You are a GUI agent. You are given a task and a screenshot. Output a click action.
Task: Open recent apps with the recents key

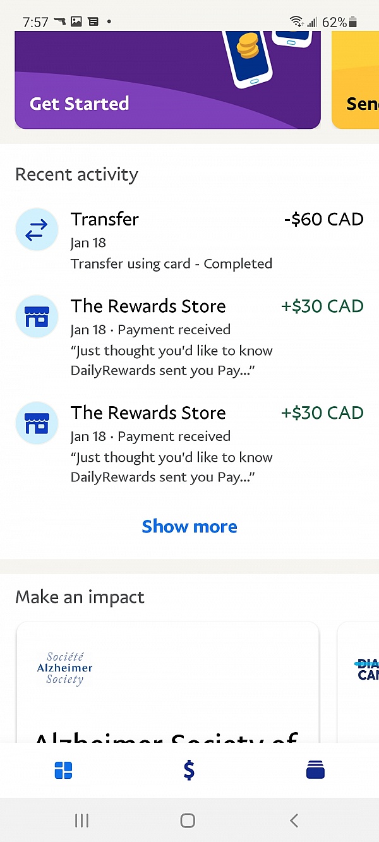(81, 820)
